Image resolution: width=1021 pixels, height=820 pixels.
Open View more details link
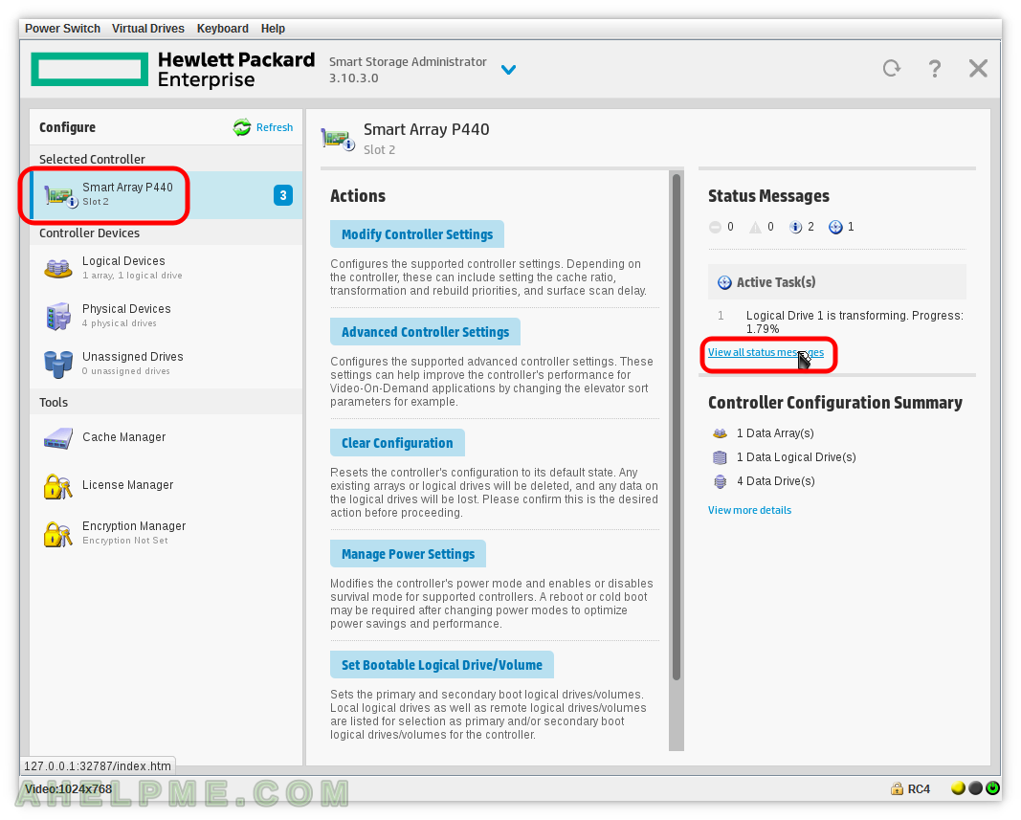coord(749,511)
